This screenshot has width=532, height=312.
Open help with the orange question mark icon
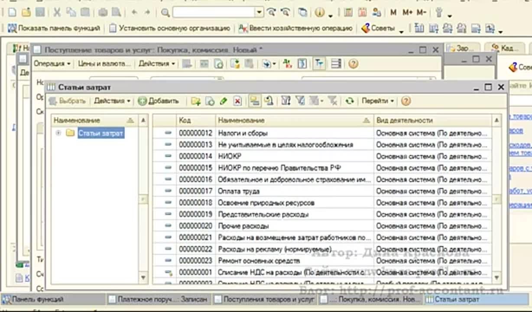click(405, 101)
